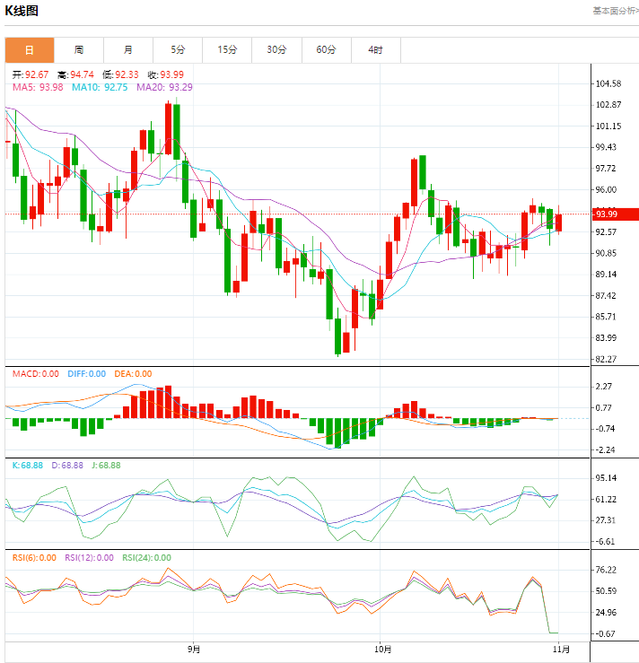Click the RSI(6):0.00 label
Viewport: 639px width, 663px height.
(34, 558)
